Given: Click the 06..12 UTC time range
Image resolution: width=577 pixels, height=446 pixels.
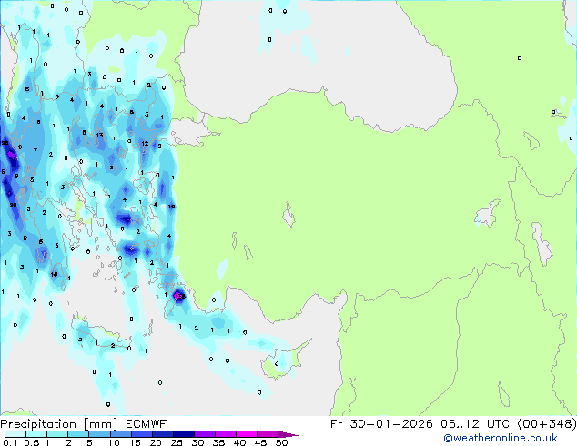Looking at the screenshot, I should (475, 424).
